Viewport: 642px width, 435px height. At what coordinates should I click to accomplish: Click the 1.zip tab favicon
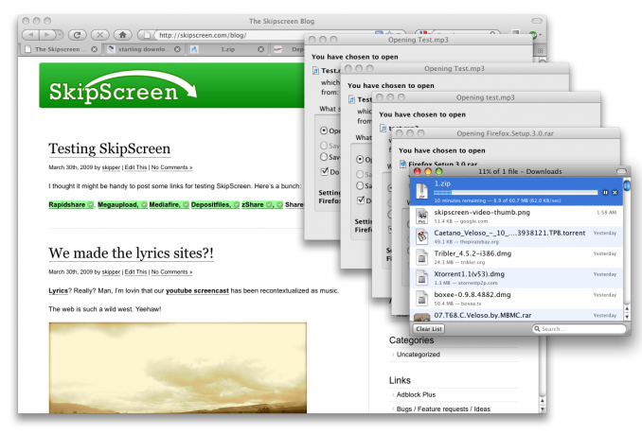point(194,49)
